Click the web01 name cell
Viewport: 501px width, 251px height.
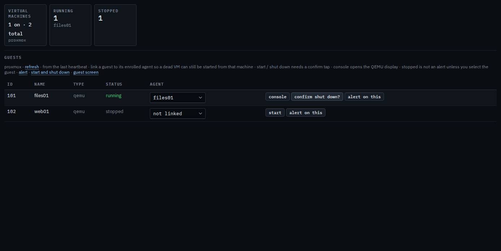[x=42, y=112]
